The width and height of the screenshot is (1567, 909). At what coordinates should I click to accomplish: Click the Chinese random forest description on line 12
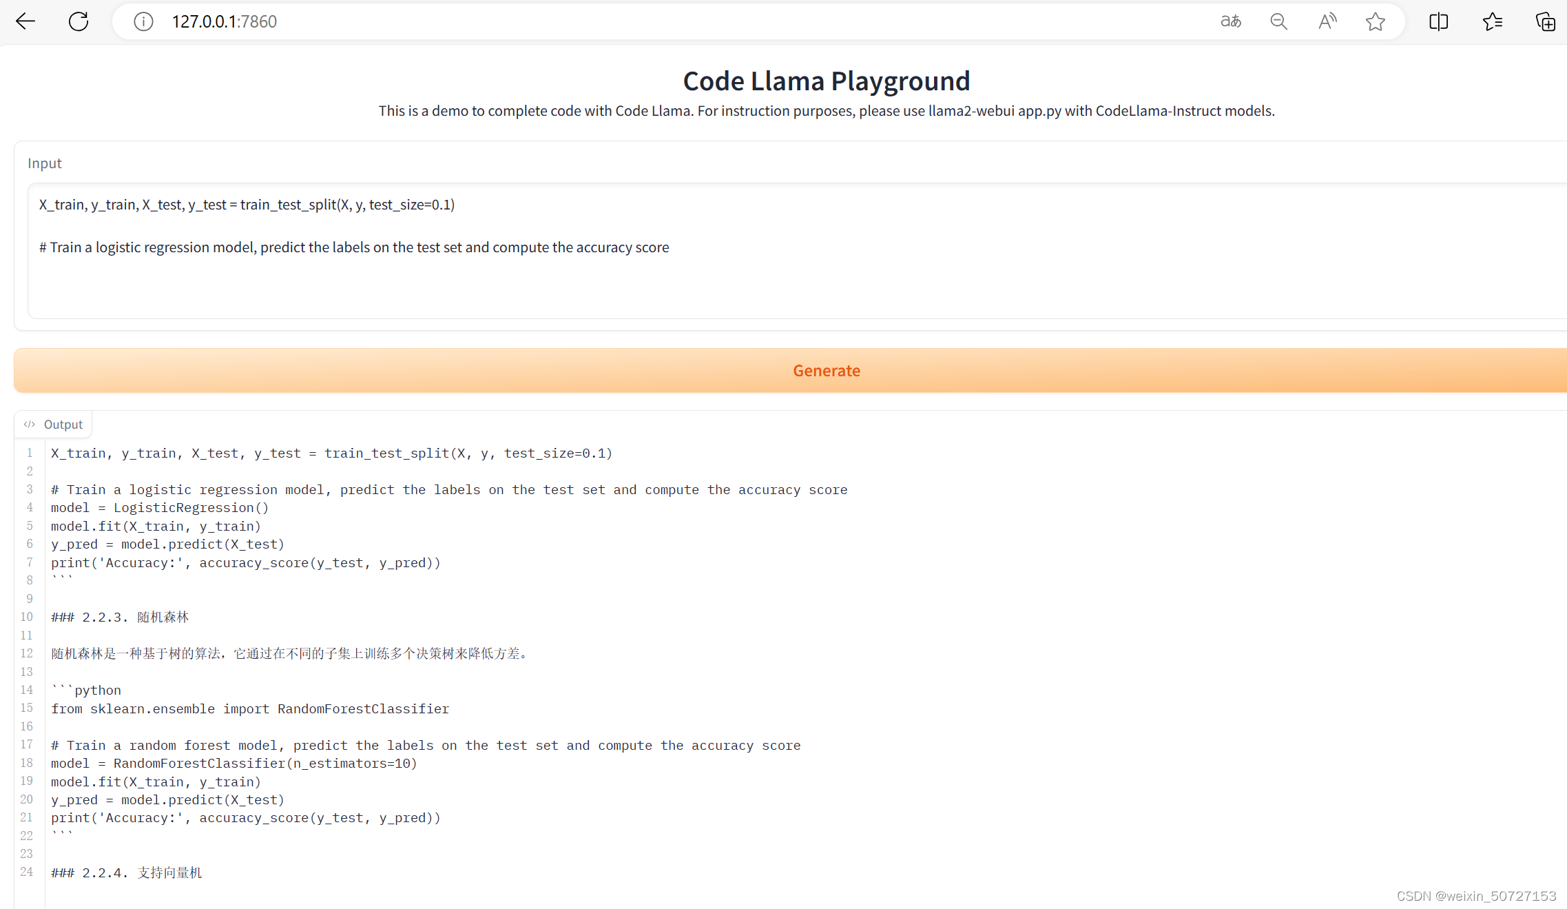[290, 654]
